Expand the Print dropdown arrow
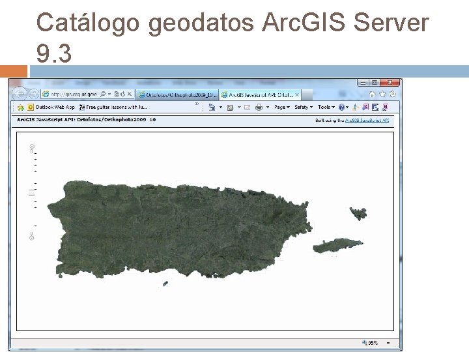Image resolution: width=469 pixels, height=352 pixels. tap(268, 107)
